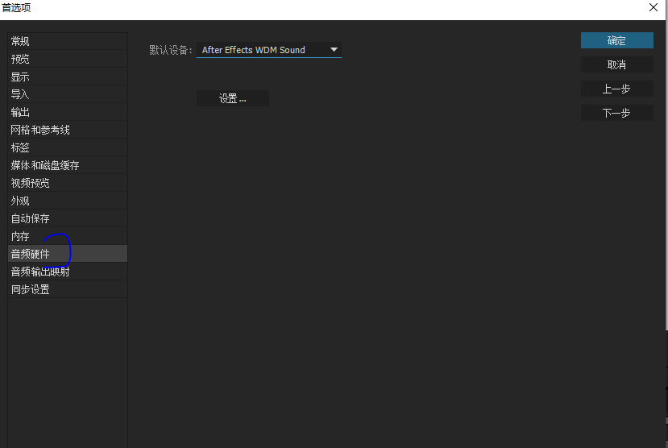Cancel with the 取消 button
The width and height of the screenshot is (668, 448).
[x=617, y=64]
